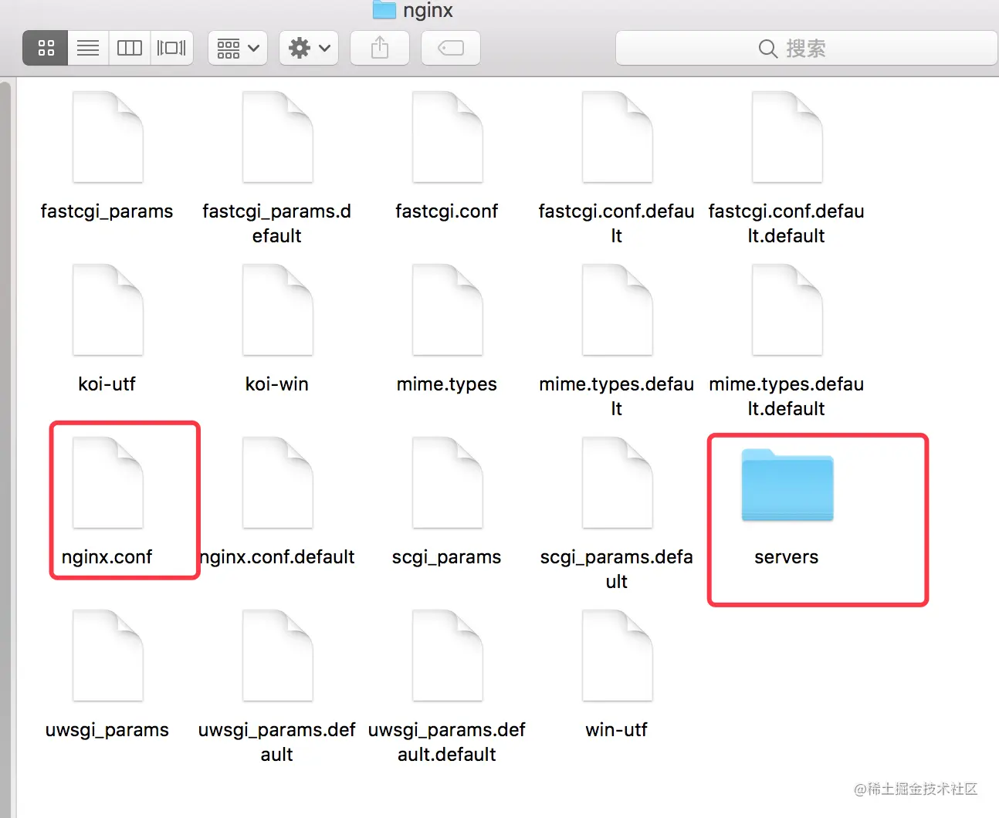Select the fastcgi.conf.default.default file icon
This screenshot has width=999, height=818.
(x=787, y=137)
